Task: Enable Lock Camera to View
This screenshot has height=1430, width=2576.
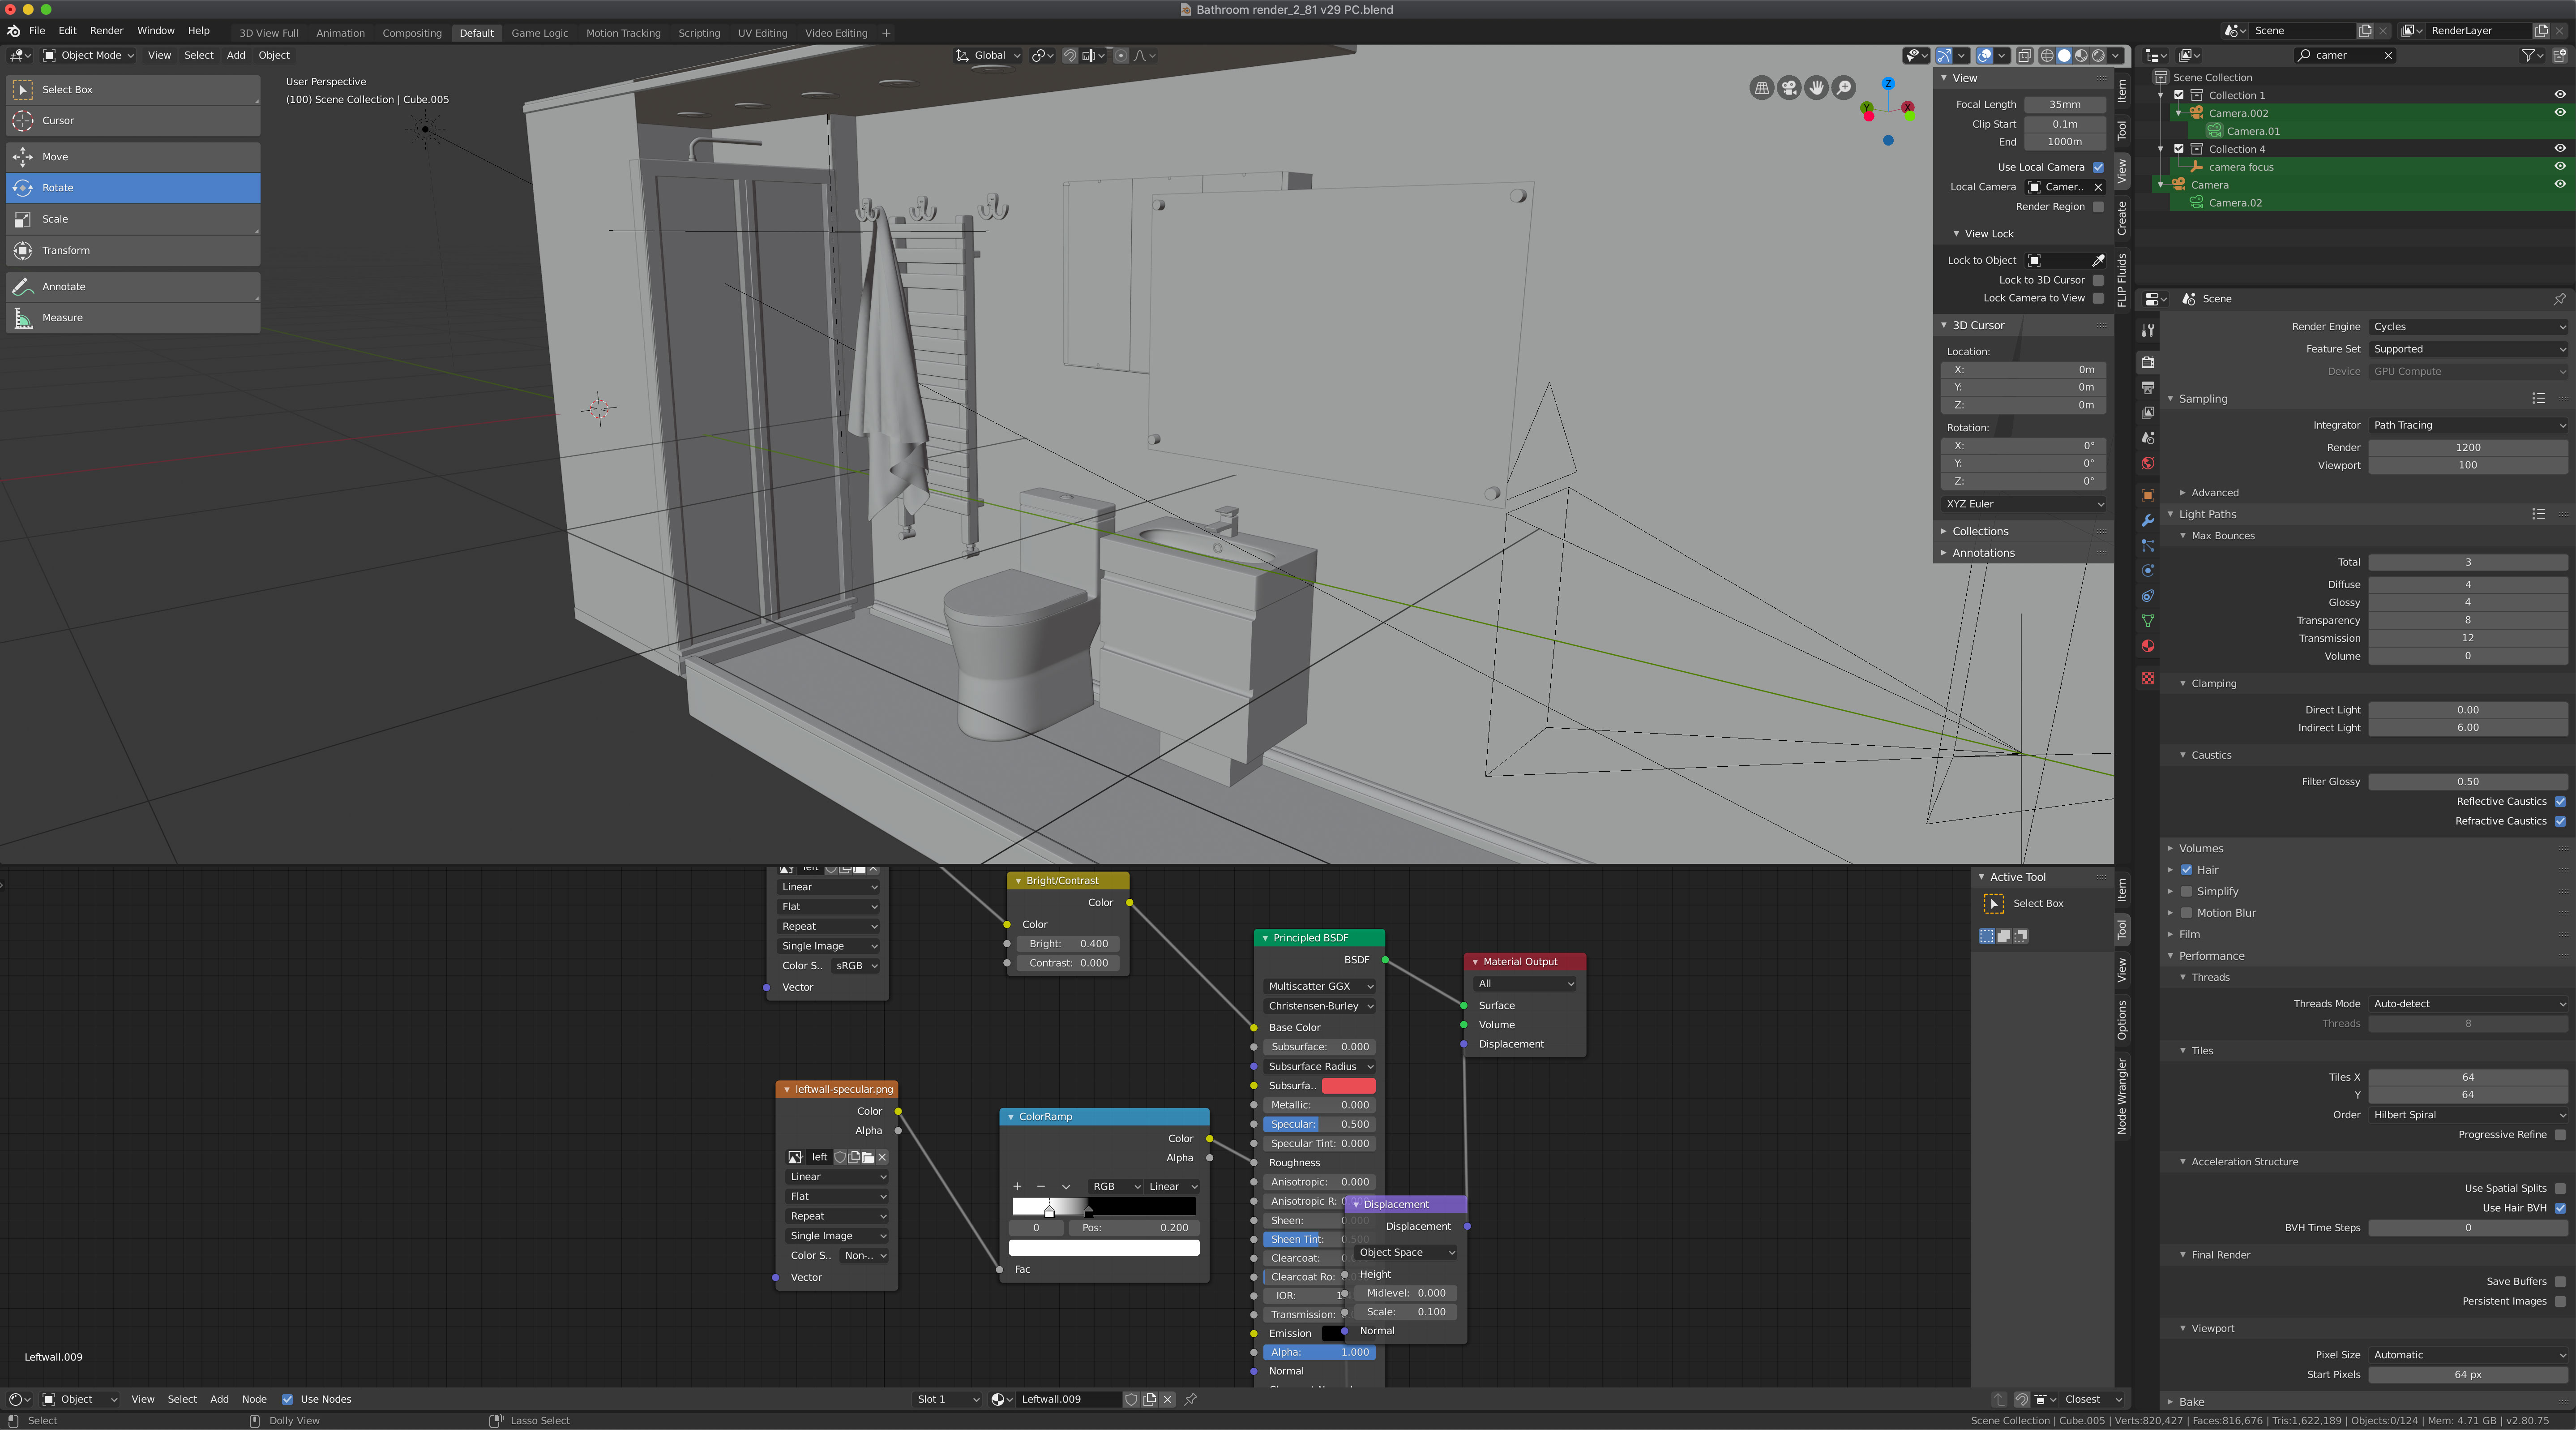Action: (x=2098, y=298)
